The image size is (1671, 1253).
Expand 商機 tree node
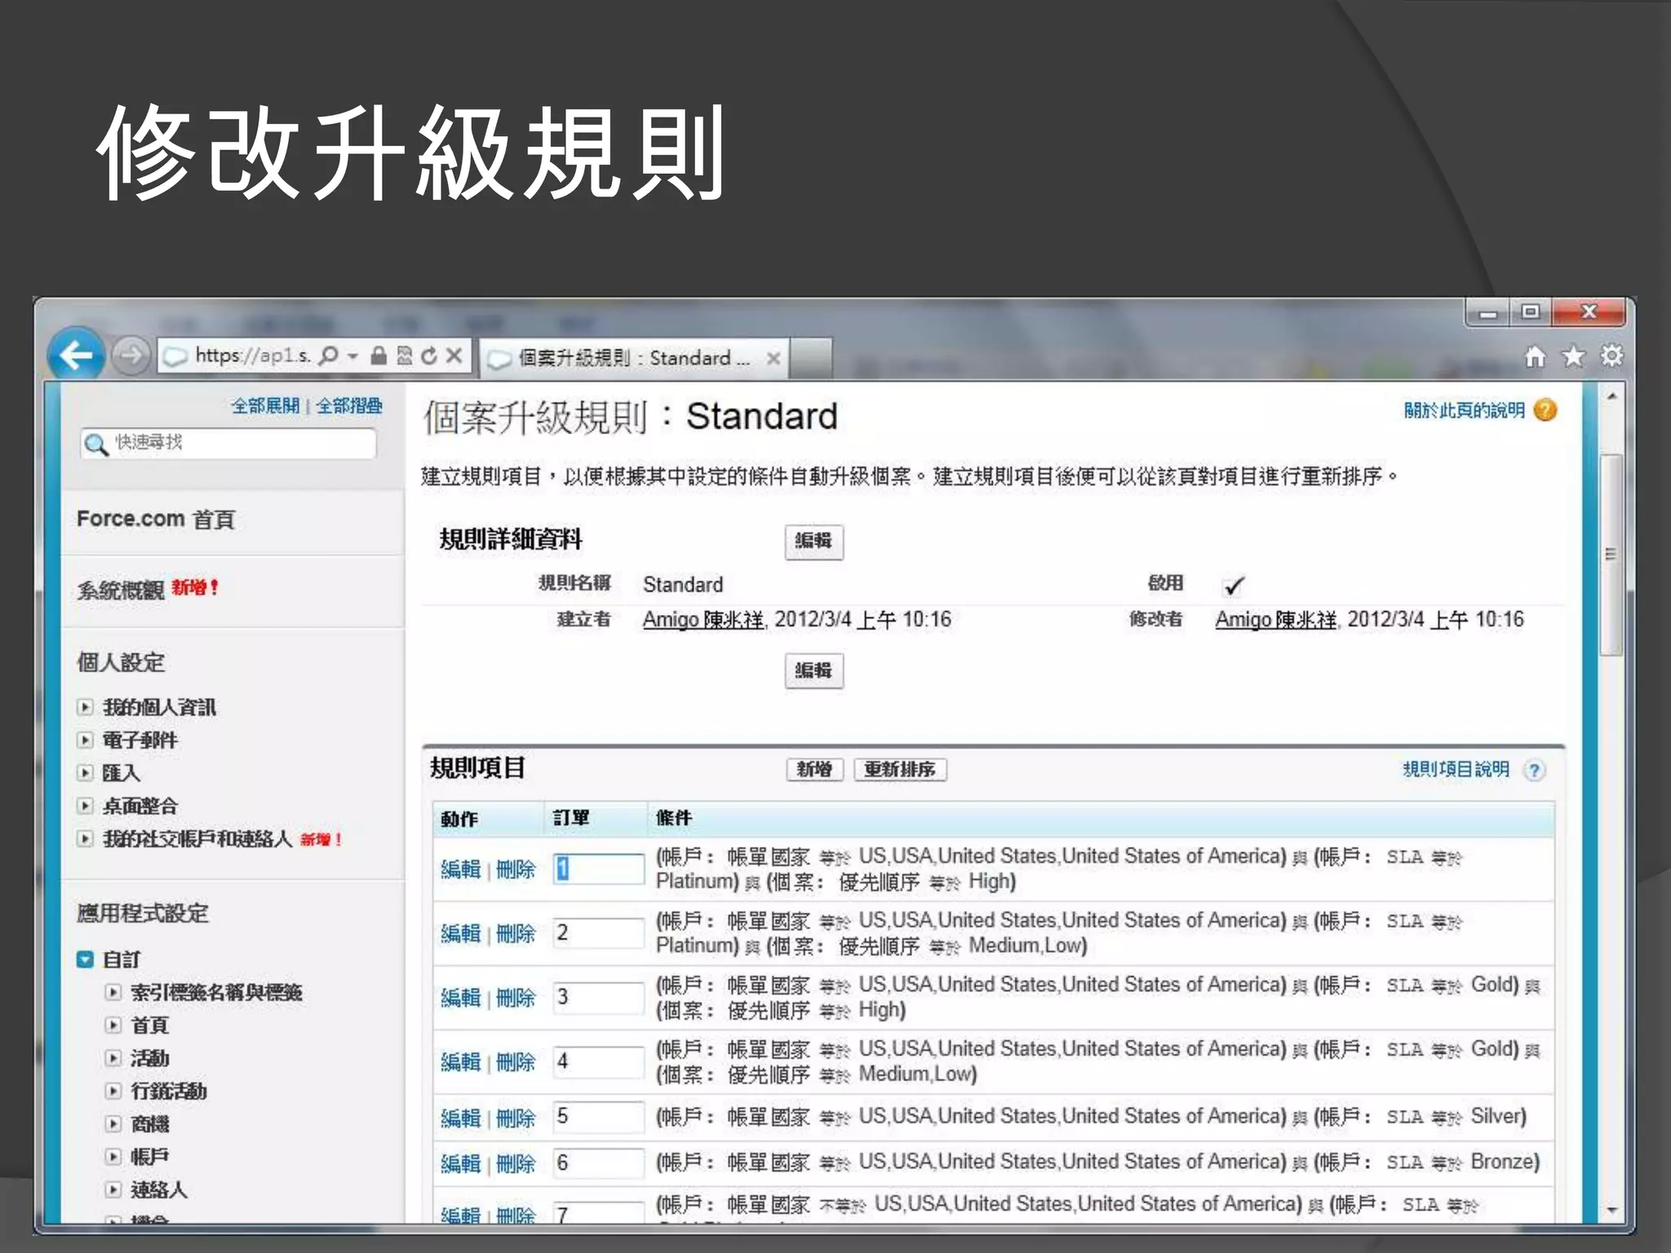coord(113,1124)
